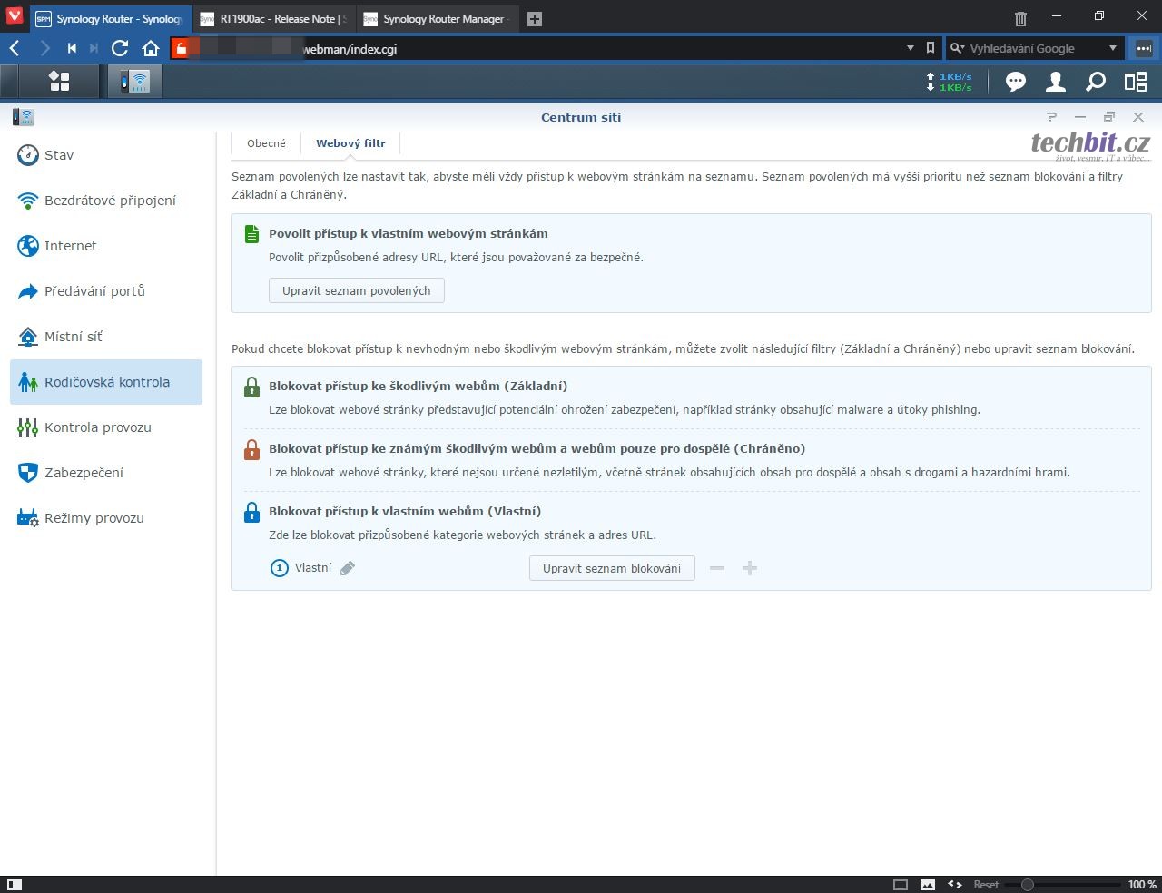The image size is (1162, 893).
Task: Click the pencil icon next to Vlastní
Action: point(348,568)
